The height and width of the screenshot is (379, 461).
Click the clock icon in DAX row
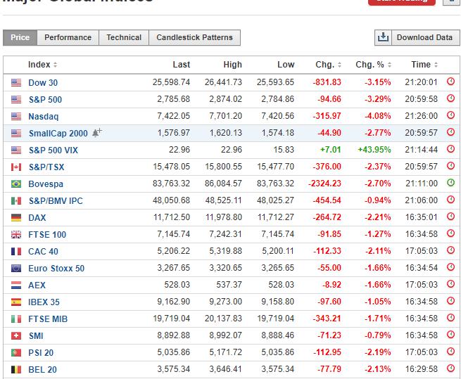click(450, 217)
